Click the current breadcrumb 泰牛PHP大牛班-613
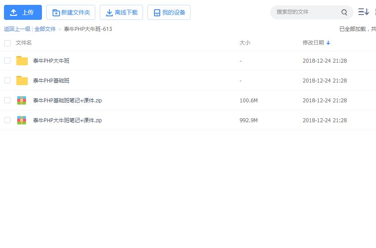 click(88, 29)
